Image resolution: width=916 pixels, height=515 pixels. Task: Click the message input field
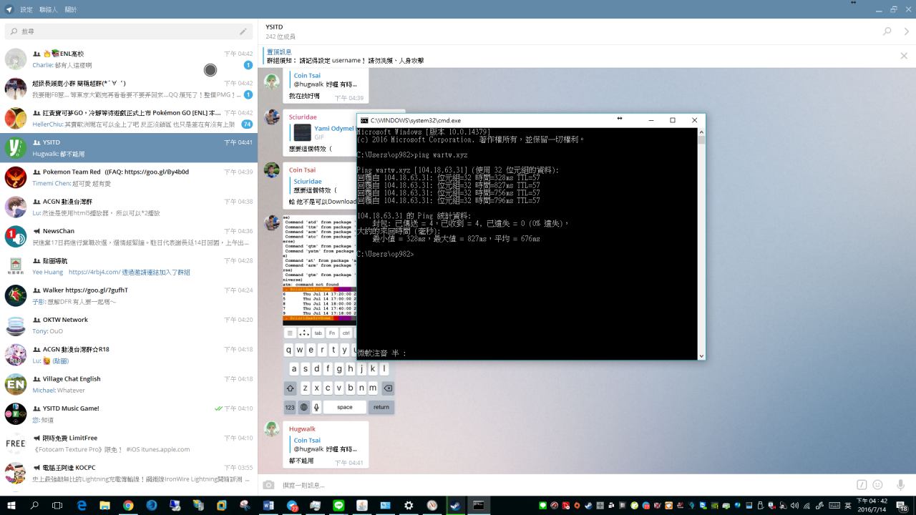pyautogui.click(x=558, y=485)
